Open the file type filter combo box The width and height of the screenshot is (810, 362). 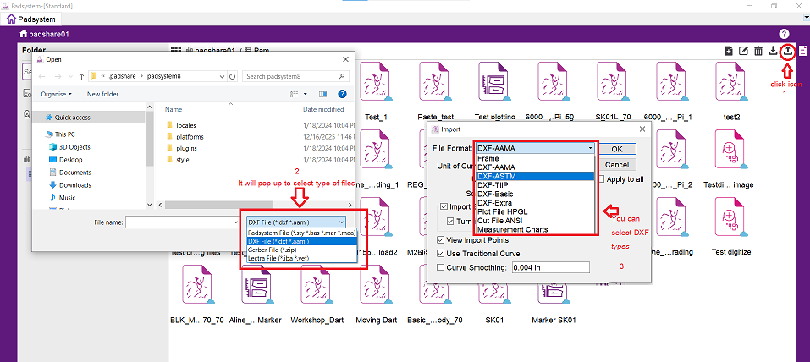[296, 222]
